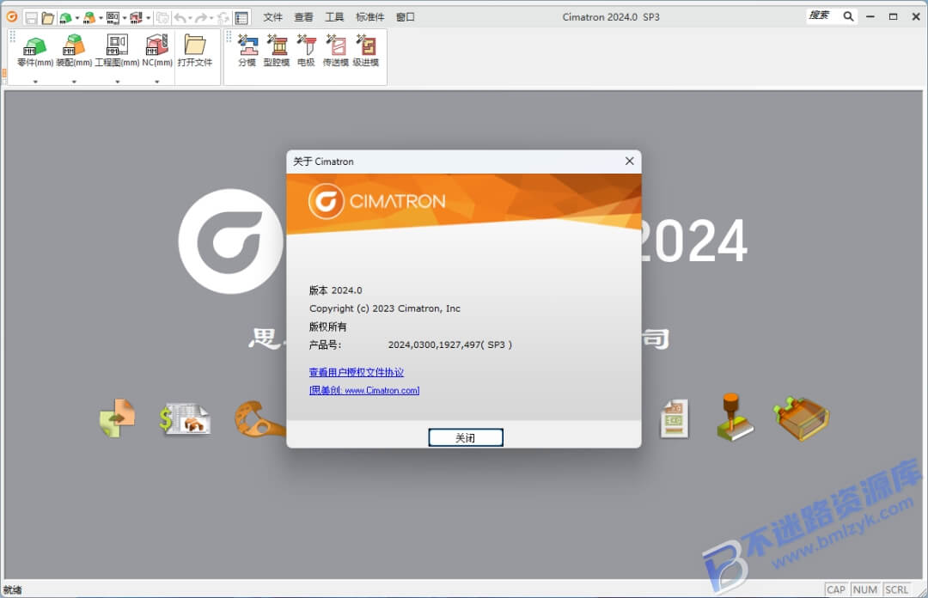
Task: Click the mold box icon on splash screen
Action: 801,418
